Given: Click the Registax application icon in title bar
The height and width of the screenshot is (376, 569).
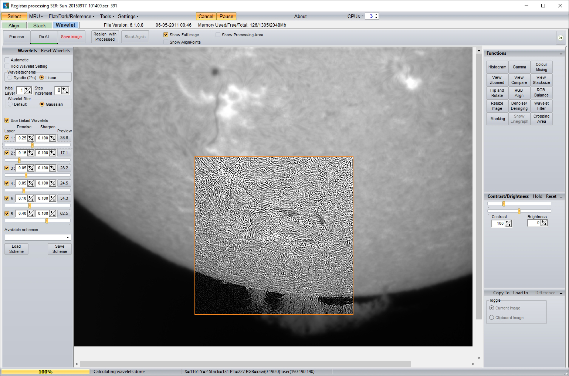Looking at the screenshot, I should tap(6, 6).
